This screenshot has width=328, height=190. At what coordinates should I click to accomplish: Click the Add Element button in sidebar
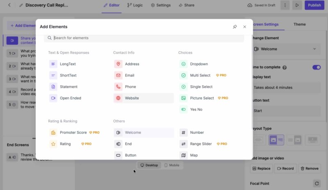22,25
